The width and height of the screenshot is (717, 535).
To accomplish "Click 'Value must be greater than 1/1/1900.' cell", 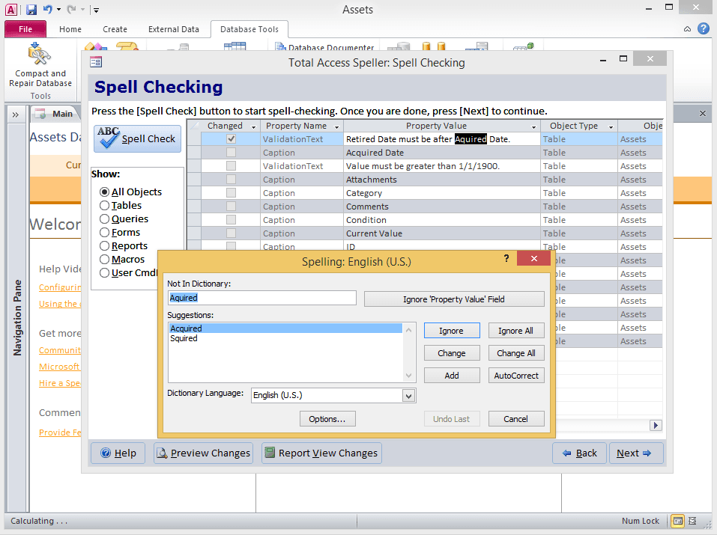I will [442, 166].
